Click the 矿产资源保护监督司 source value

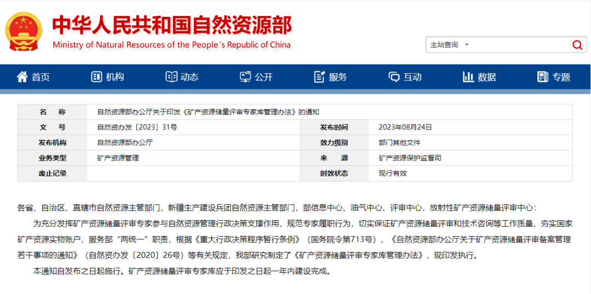410,158
